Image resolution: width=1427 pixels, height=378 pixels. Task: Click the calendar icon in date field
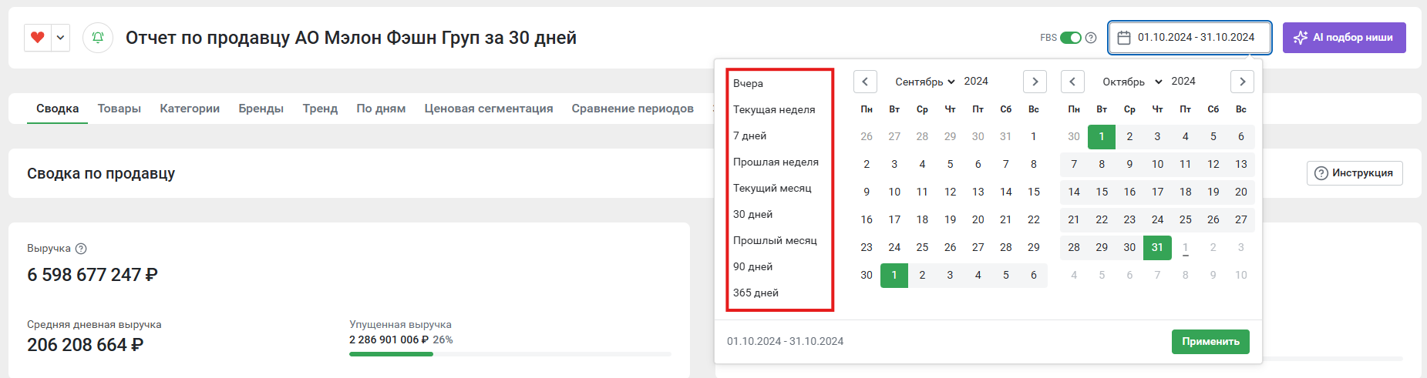(1124, 37)
